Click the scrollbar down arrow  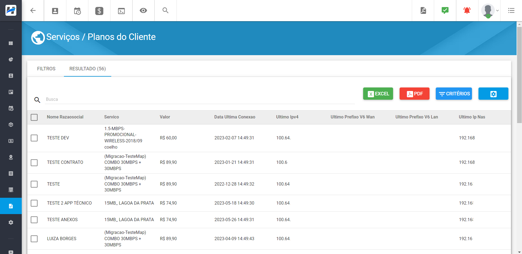[x=519, y=252]
